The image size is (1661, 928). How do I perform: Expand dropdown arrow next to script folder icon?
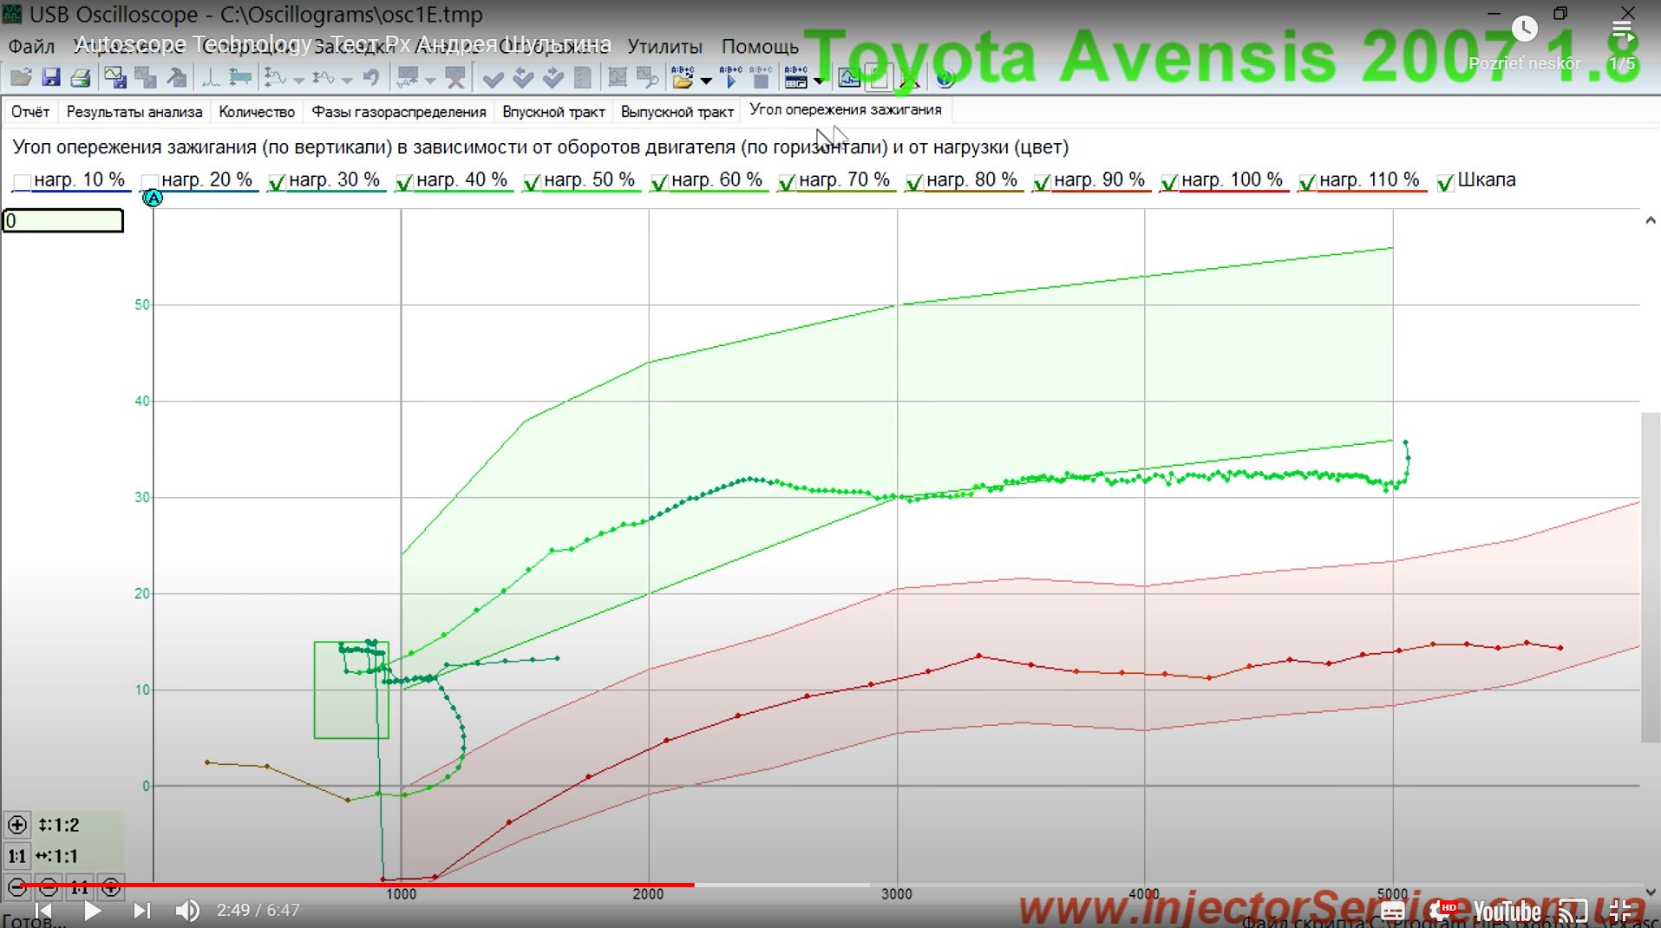706,81
